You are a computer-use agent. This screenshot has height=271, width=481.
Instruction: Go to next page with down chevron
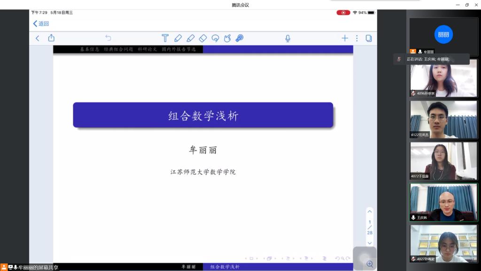click(370, 243)
